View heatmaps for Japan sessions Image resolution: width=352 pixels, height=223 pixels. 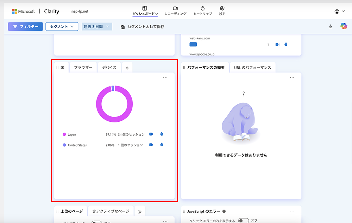(162, 134)
